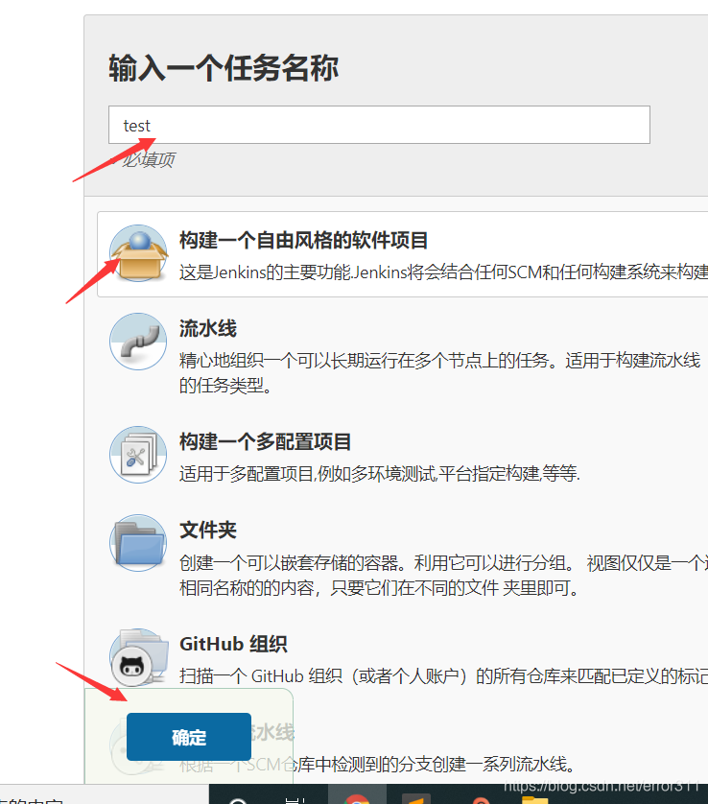Click the description 适用于多配置项目,例如多环境测试
This screenshot has height=804, width=708.
point(380,473)
